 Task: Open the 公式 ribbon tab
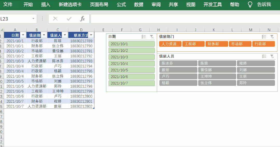pos(121,4)
